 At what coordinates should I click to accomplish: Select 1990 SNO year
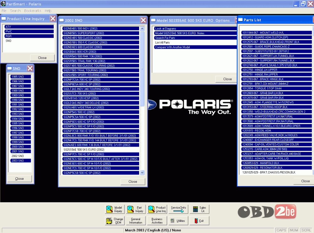click(x=21, y=100)
